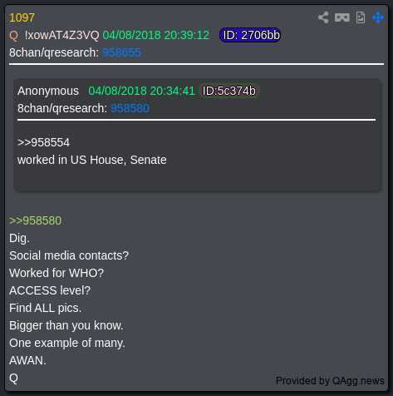Click the goggles viewer icon
This screenshot has width=393, height=396.
[342, 17]
